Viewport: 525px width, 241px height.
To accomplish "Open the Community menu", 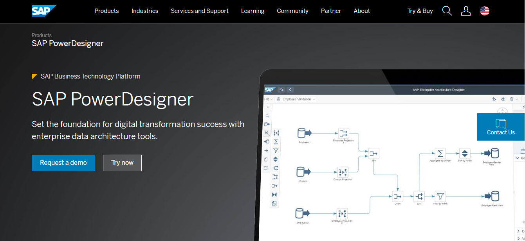I will [292, 11].
